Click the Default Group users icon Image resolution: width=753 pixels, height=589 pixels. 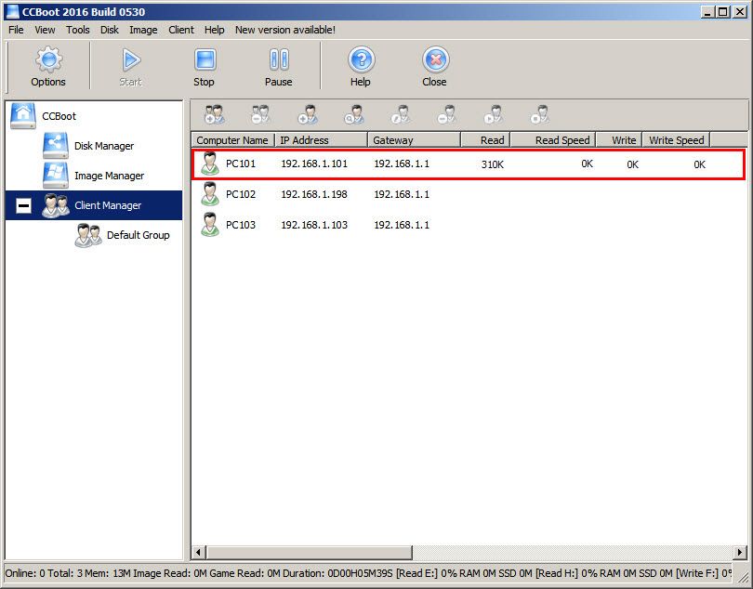coord(88,235)
